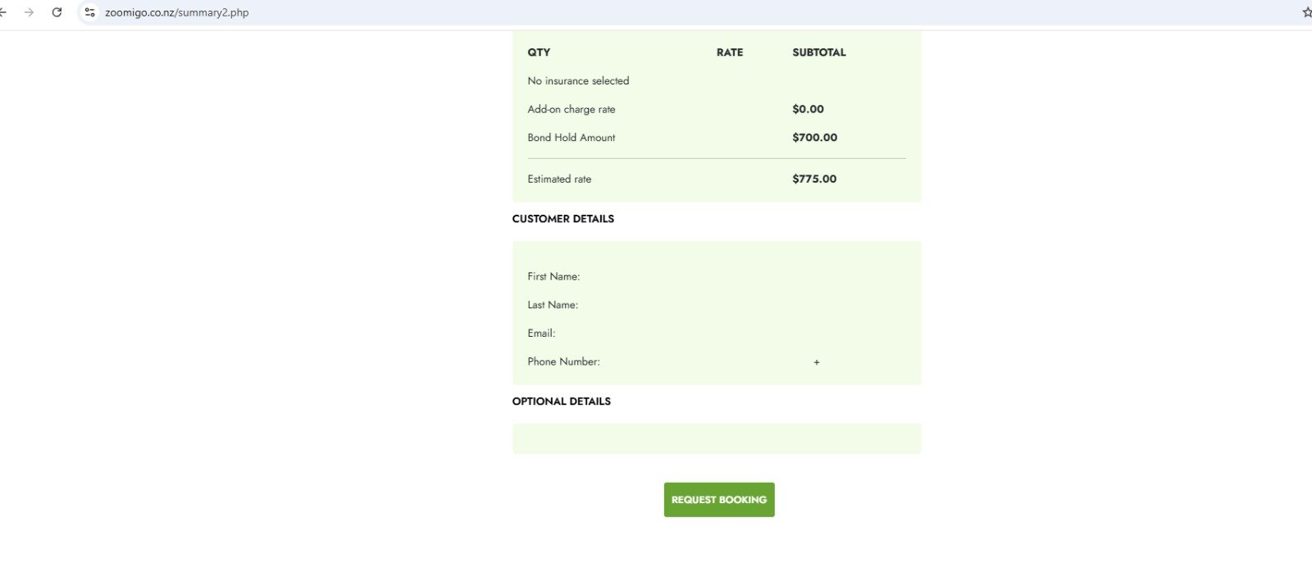Bookmark this page with the star

(x=1306, y=12)
